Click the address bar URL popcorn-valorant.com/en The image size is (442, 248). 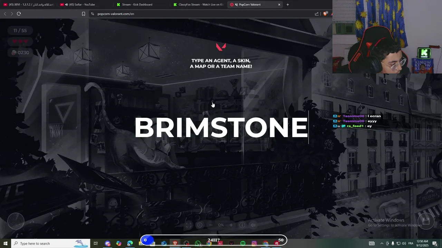(x=116, y=14)
